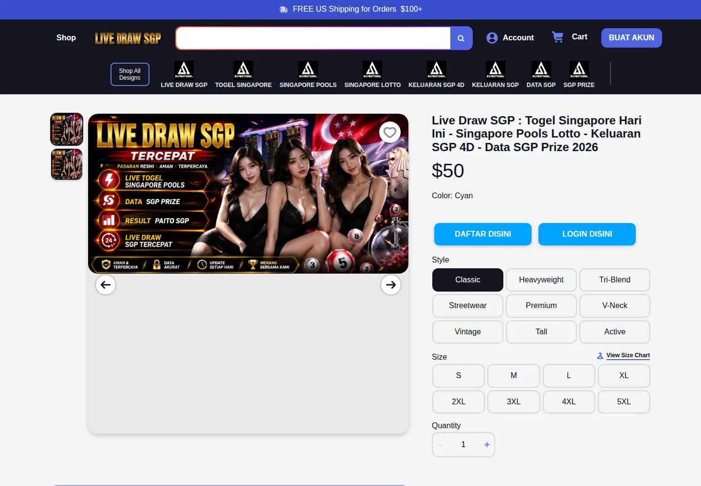701x486 pixels.
Task: Open the Shop menu item
Action: tap(66, 38)
